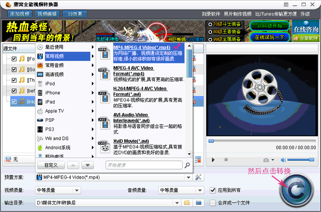Click the clear list icon
The width and height of the screenshot is (321, 212).
[198, 160]
